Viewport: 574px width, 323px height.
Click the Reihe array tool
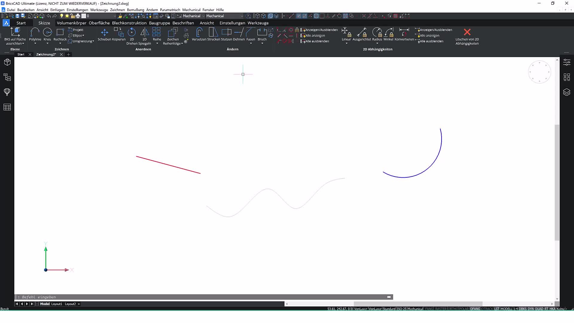tap(157, 34)
